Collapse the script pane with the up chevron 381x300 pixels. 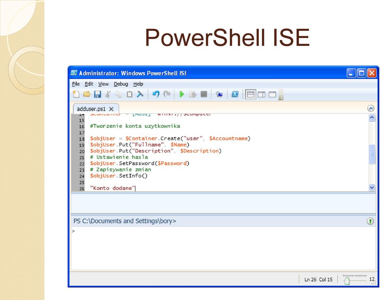[371, 108]
